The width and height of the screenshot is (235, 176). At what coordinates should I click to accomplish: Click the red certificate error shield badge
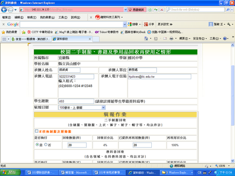click(x=137, y=10)
